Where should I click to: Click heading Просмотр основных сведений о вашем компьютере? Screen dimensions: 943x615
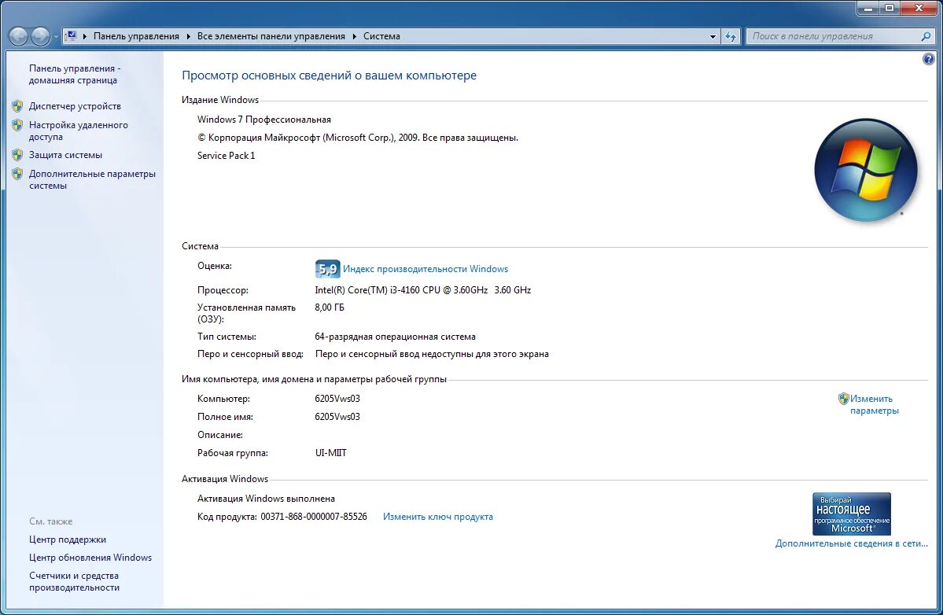[x=329, y=75]
